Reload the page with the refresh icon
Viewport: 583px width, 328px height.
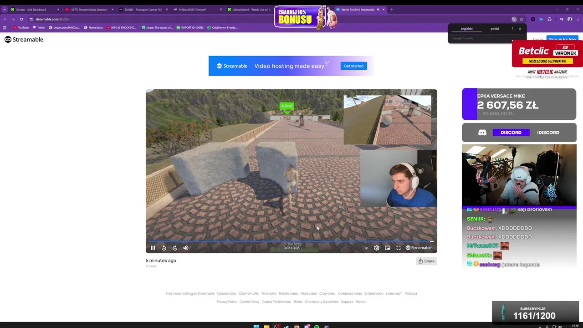click(x=21, y=19)
